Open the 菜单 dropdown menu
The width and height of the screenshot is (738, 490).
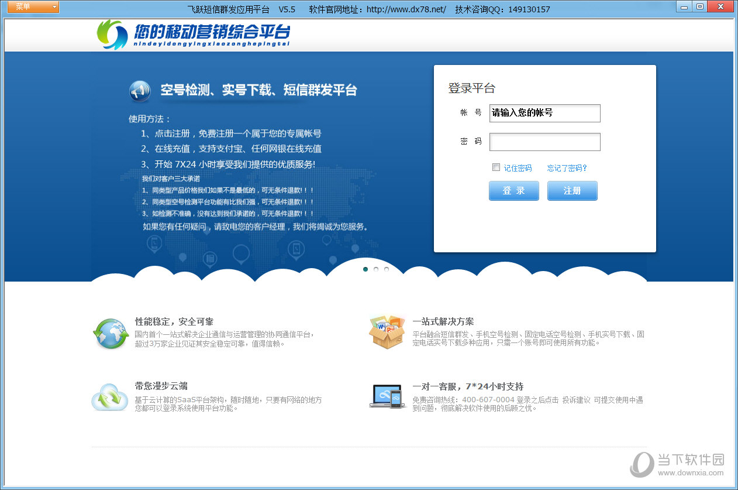[x=33, y=7]
